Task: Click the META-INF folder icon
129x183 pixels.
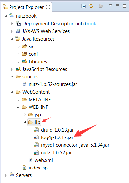Action: (24, 100)
